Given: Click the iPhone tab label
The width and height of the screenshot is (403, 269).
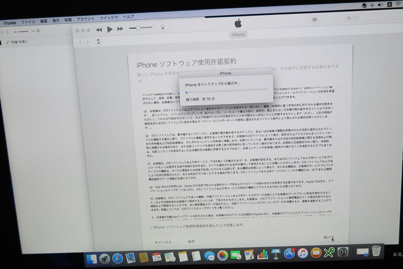Looking at the screenshot, I should click(238, 34).
